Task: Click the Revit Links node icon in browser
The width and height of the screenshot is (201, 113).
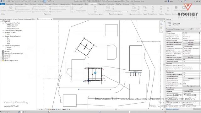Action: [3, 61]
